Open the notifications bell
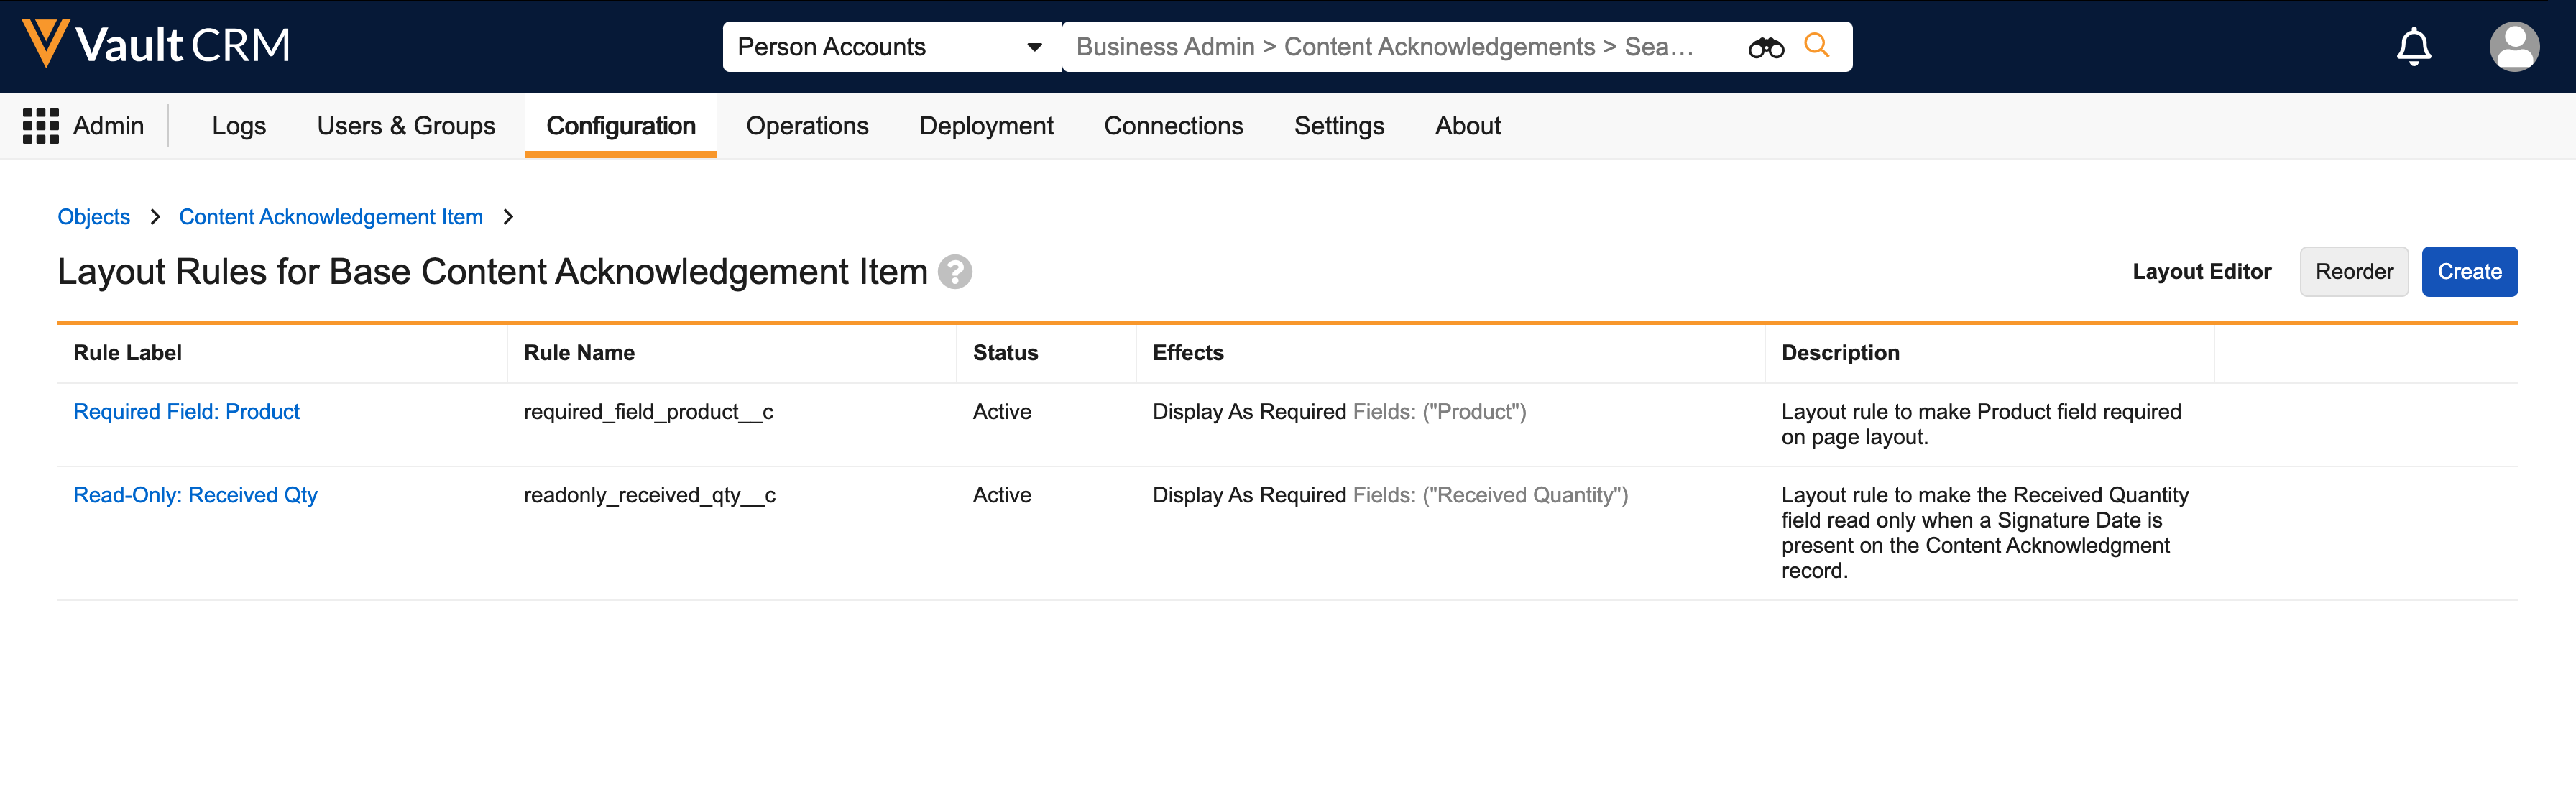The width and height of the screenshot is (2576, 805). pos(2413,46)
